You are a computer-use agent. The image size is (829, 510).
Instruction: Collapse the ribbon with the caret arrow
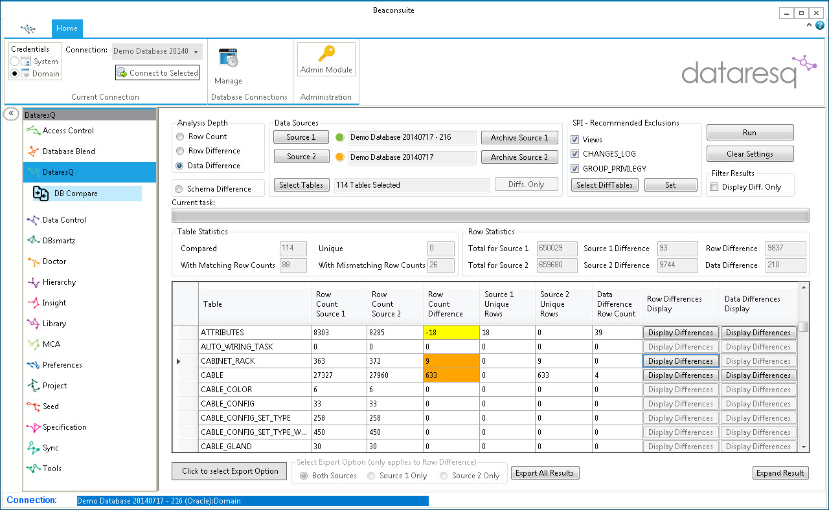[810, 25]
